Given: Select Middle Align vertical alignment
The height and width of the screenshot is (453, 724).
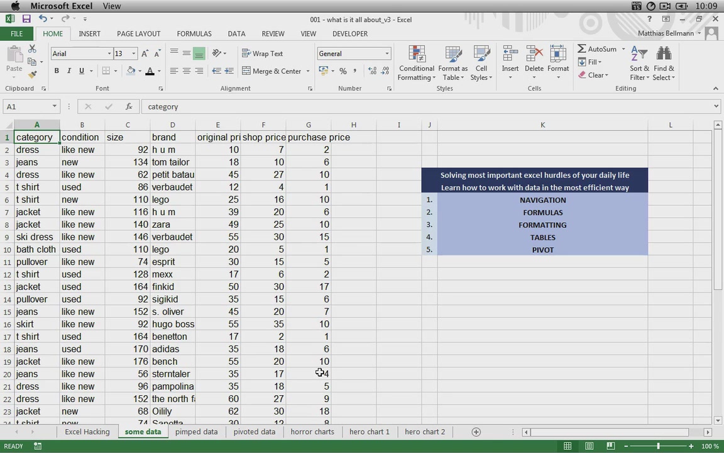Looking at the screenshot, I should click(x=187, y=53).
